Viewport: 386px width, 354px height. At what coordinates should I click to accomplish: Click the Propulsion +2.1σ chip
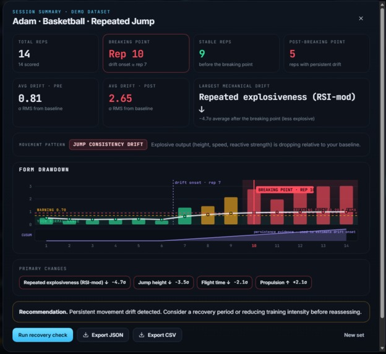coord(283,282)
